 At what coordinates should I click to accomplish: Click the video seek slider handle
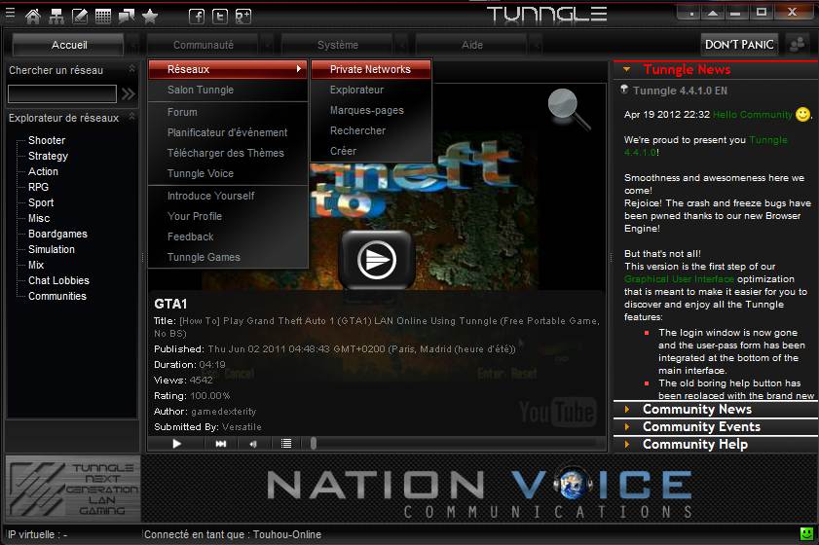coord(314,443)
